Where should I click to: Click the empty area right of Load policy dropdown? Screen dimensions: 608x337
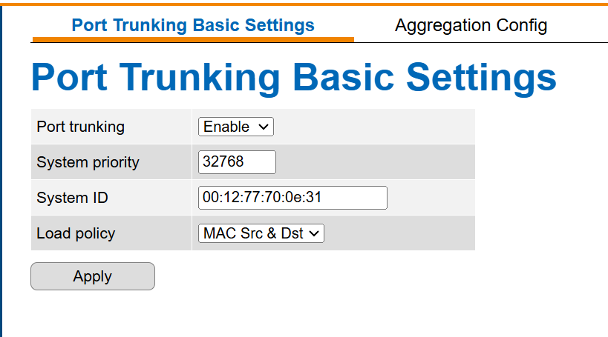pyautogui.click(x=399, y=233)
